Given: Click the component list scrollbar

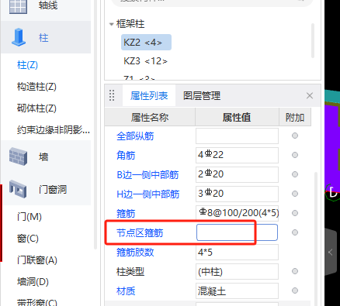Looking at the screenshot, I should tap(313, 40).
